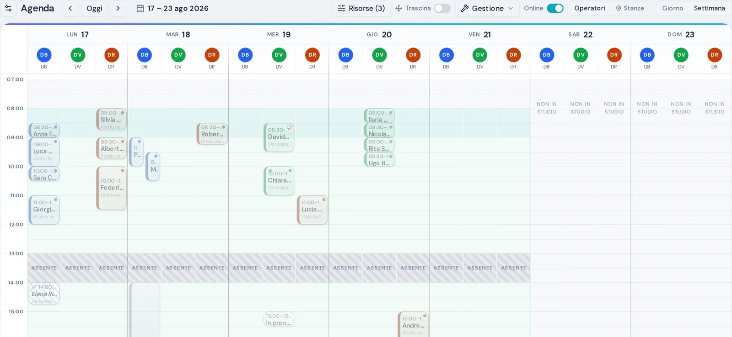Screen dimensions: 732x337
Task: Click the thumbs-down icon on David's appointment
Action: [x=289, y=128]
